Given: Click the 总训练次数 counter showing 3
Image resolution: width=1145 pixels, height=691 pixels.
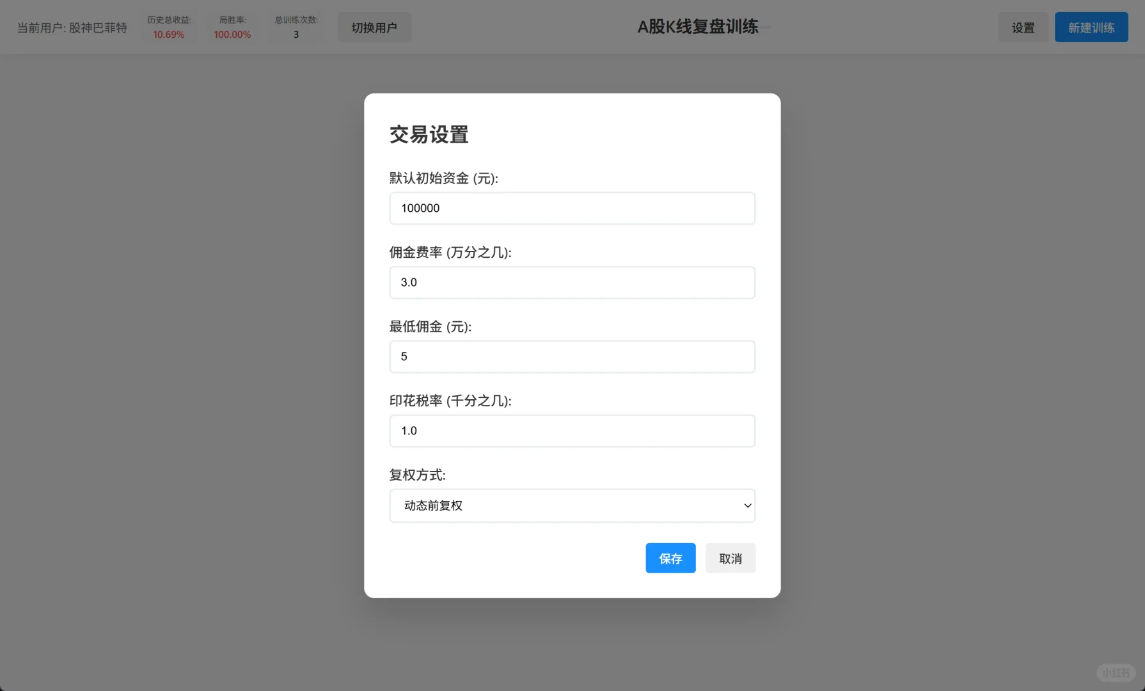Looking at the screenshot, I should [x=296, y=28].
